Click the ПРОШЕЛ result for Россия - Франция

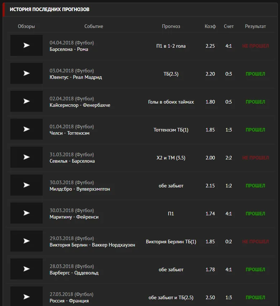click(x=255, y=297)
